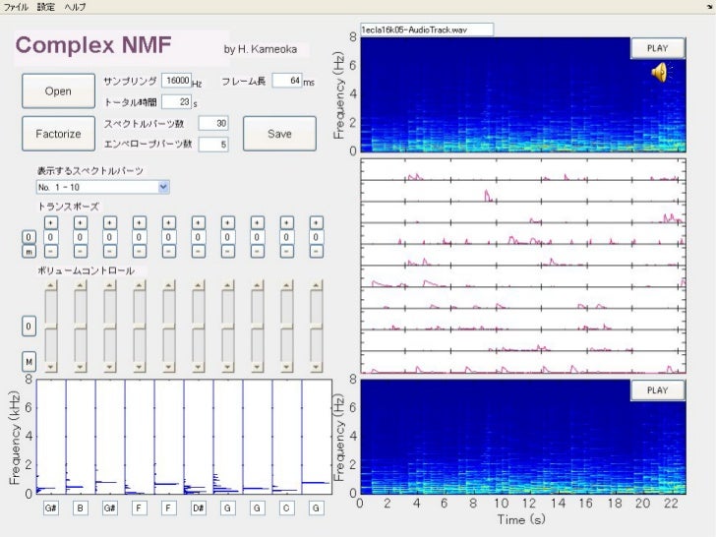Click the sampling rate field showing 16000
716x537 pixels.
(x=177, y=81)
